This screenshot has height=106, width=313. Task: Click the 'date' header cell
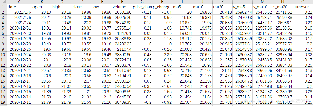(19, 7)
